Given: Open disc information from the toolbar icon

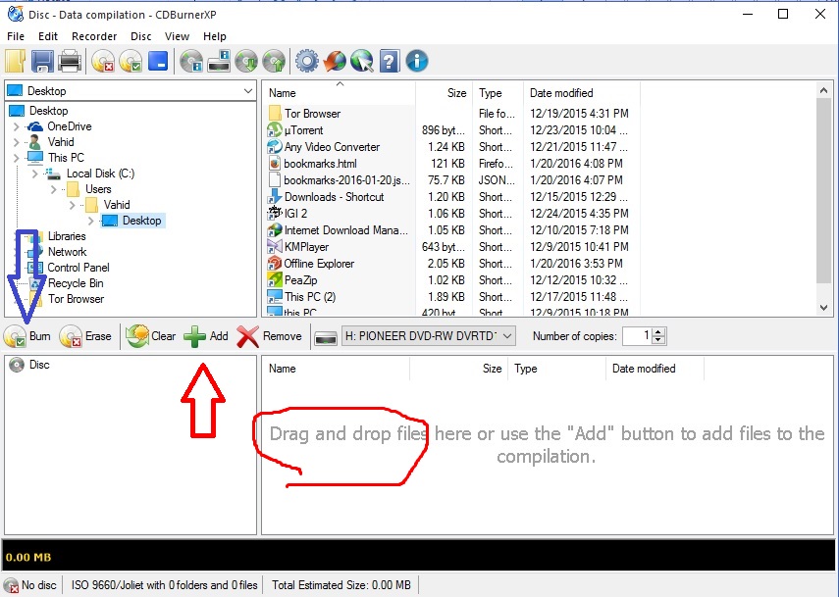Looking at the screenshot, I should tap(191, 61).
